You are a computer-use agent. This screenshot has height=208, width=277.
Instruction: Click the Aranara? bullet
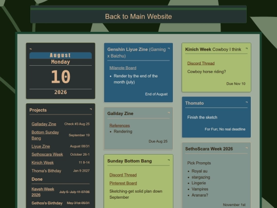[x=200, y=195]
